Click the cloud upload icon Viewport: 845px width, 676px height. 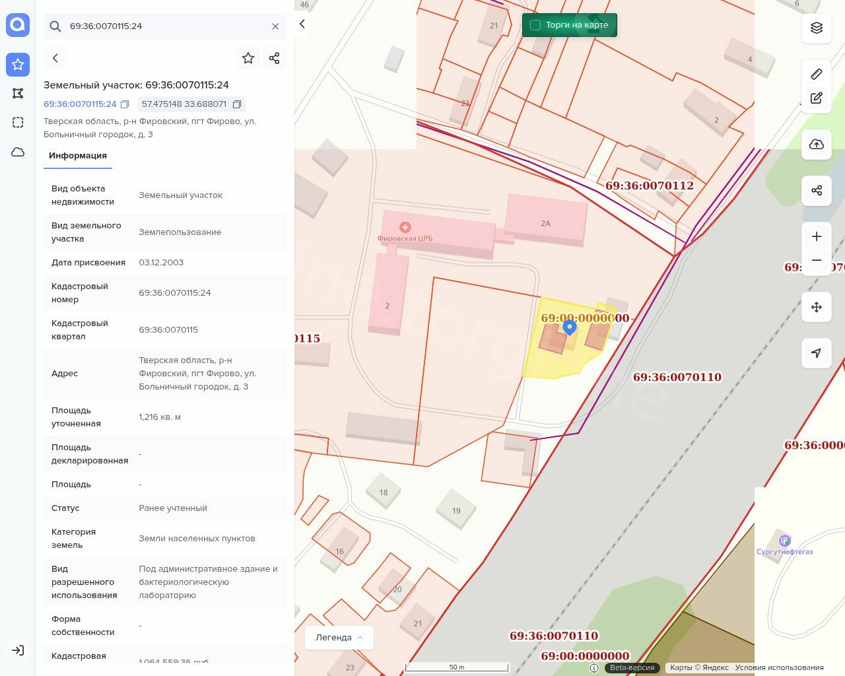817,145
